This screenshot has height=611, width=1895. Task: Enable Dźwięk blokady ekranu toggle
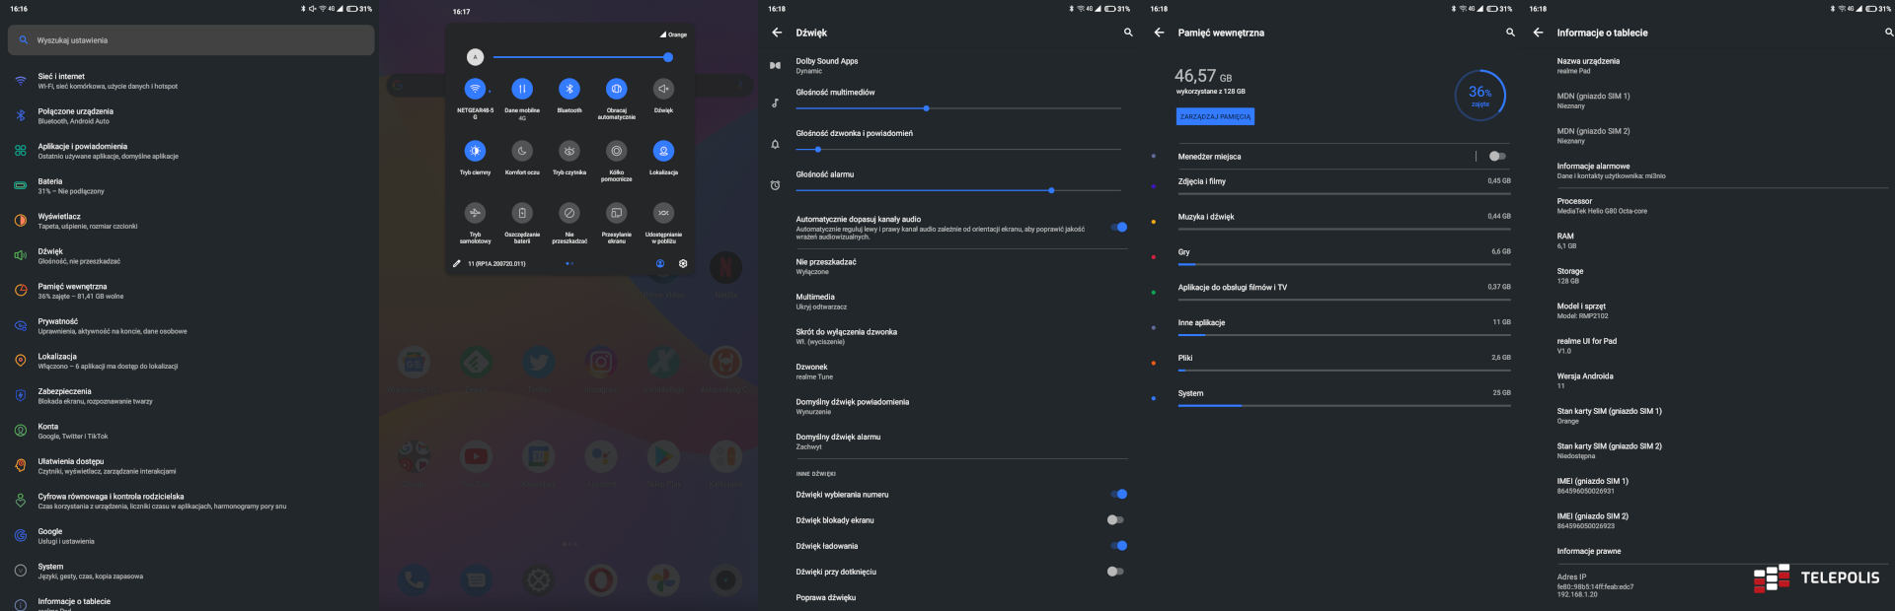1115,519
